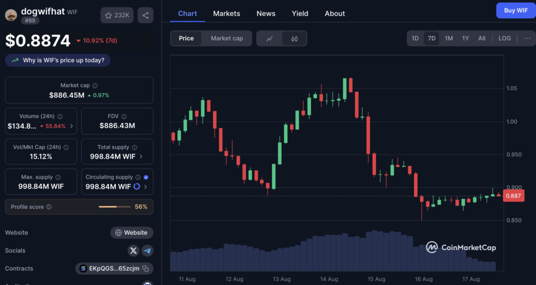536x285 pixels.
Task: Click the $886.43M FDV value
Action: point(117,126)
